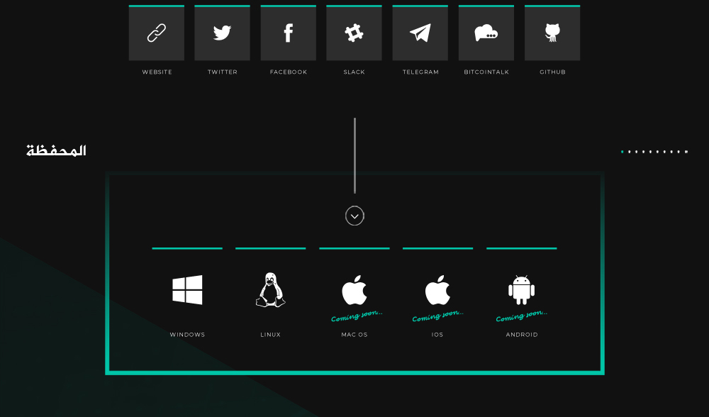Image resolution: width=709 pixels, height=417 pixels.
Task: Select the teal active section navigation dot
Action: pos(623,152)
